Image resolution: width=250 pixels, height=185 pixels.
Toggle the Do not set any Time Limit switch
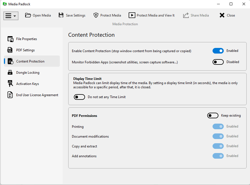(79, 97)
